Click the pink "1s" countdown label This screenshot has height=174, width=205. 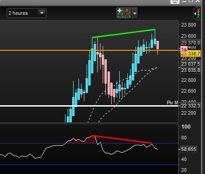point(184,49)
